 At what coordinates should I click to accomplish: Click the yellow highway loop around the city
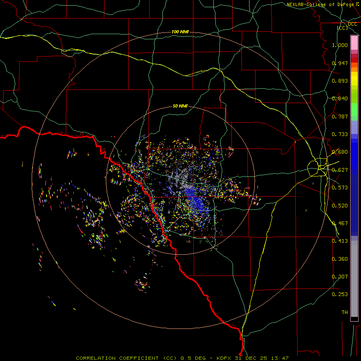pos(318,167)
